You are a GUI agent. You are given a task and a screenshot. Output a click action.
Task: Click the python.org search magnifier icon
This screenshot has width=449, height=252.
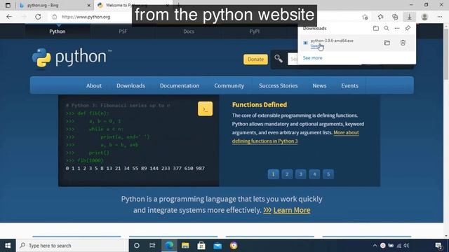(x=278, y=59)
